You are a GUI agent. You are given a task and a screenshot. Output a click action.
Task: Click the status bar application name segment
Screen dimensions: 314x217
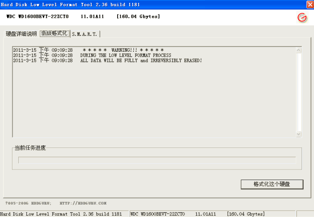tap(63, 214)
